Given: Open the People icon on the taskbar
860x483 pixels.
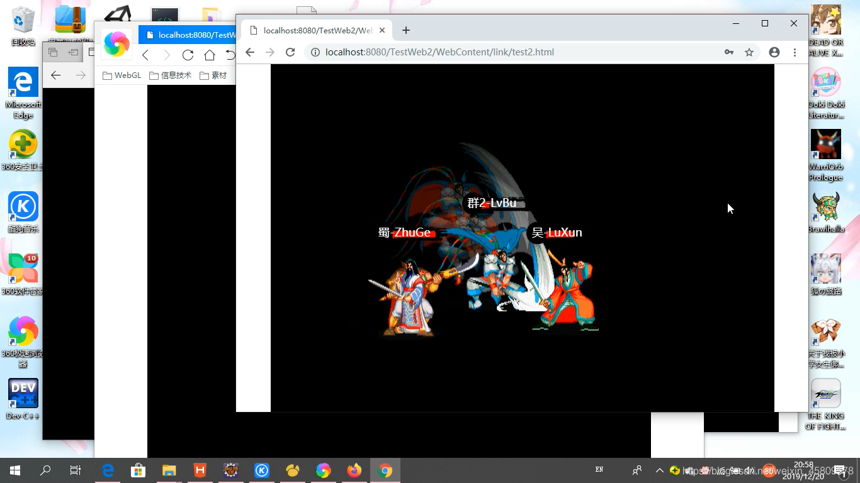Looking at the screenshot, I should (637, 470).
